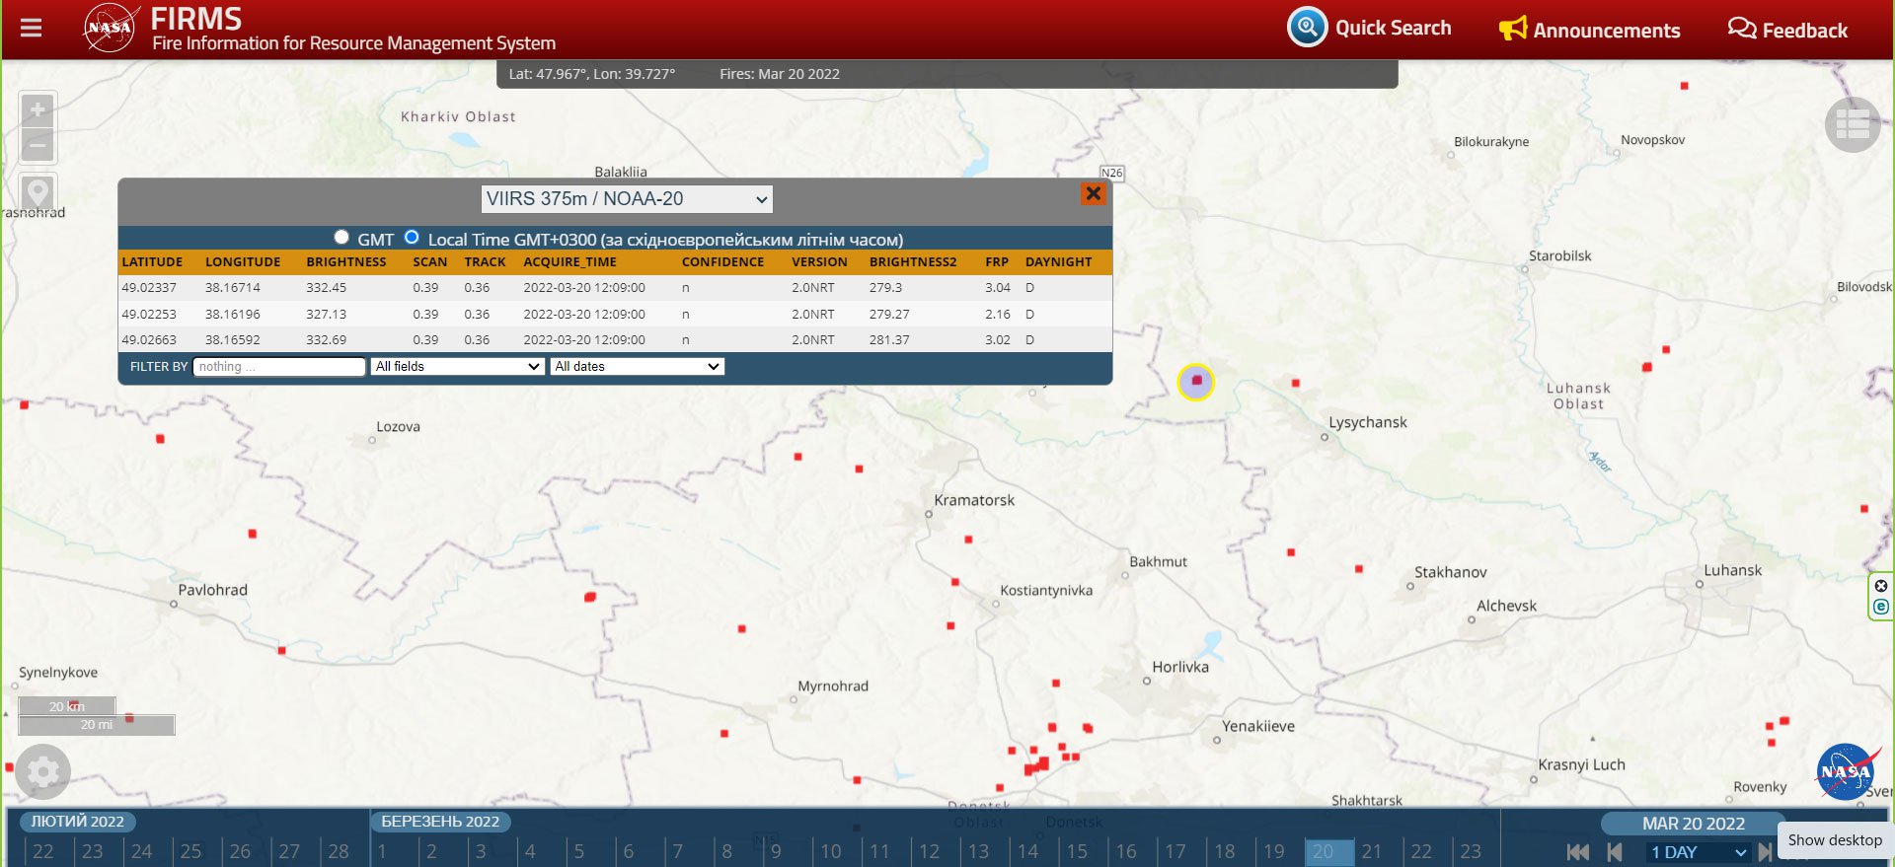This screenshot has height=867, width=1895.
Task: Click the Horlivka city label
Action: point(1180,667)
